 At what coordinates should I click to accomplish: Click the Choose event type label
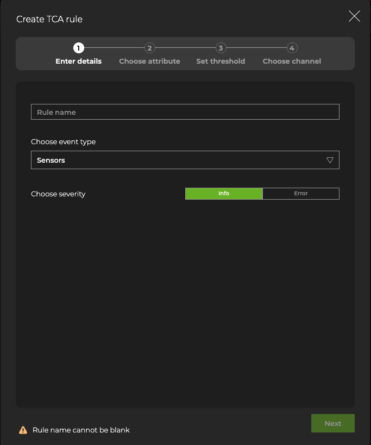point(63,142)
